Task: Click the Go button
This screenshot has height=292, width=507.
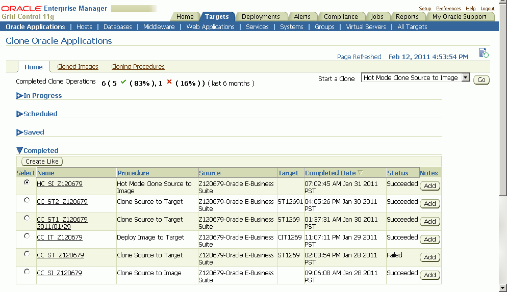Action: tap(481, 80)
